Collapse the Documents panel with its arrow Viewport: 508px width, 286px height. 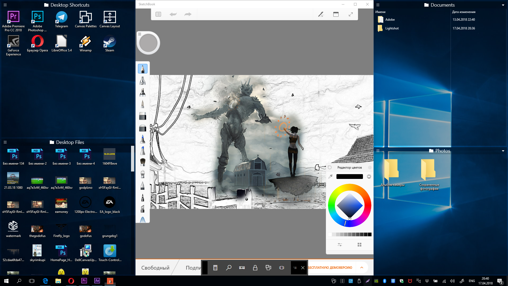[x=503, y=5]
